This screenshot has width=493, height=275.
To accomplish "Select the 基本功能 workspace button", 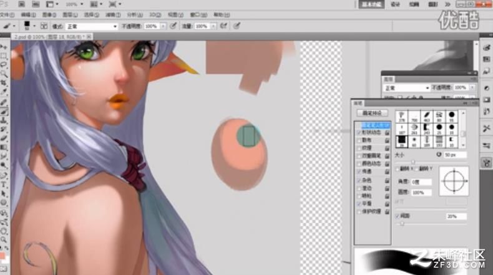I will (x=371, y=4).
